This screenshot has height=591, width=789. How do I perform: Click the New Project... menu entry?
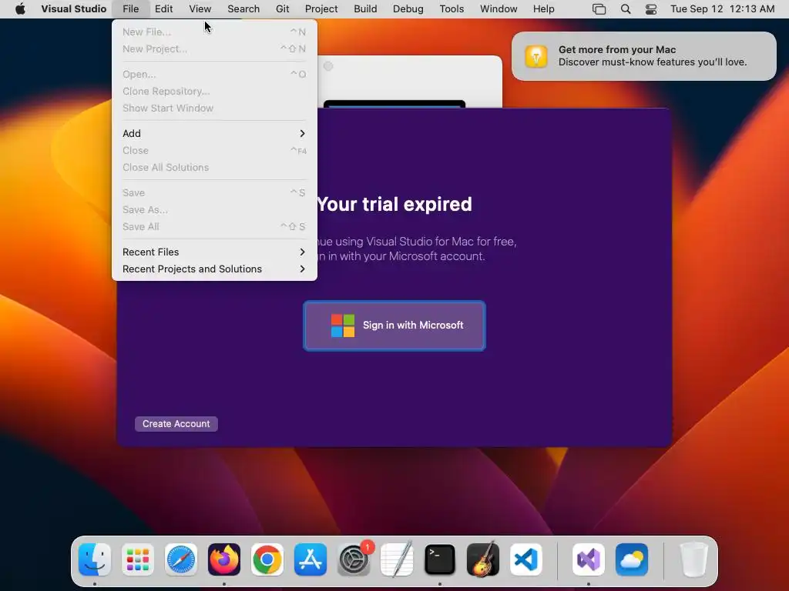click(214, 48)
